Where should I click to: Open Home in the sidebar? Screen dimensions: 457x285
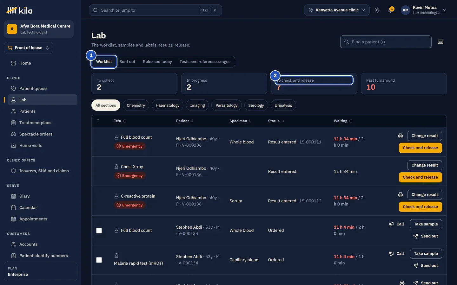(43, 63)
